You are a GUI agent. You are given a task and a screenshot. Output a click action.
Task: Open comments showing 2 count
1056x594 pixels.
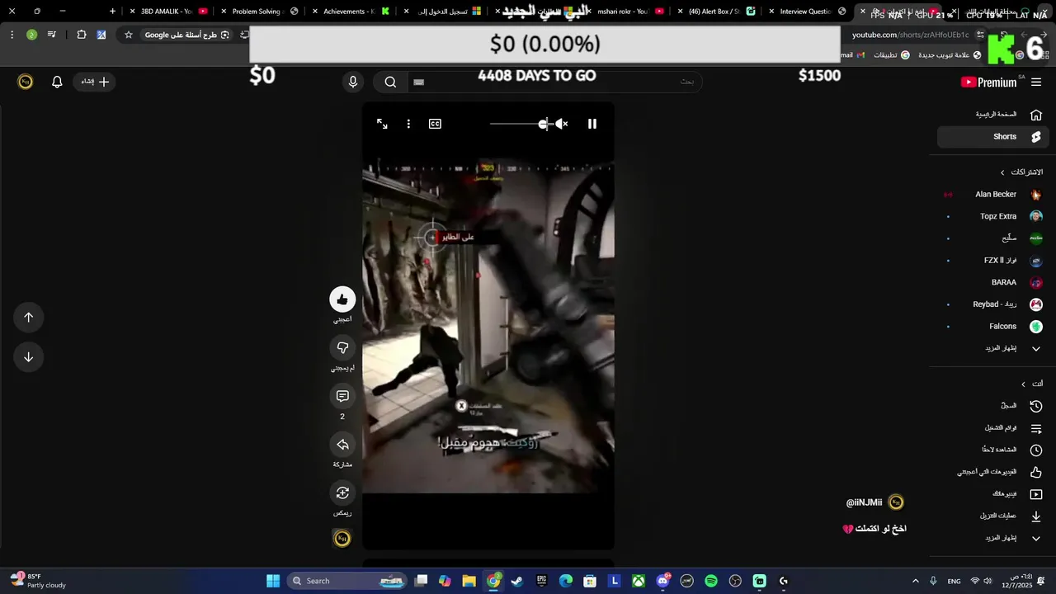click(342, 397)
